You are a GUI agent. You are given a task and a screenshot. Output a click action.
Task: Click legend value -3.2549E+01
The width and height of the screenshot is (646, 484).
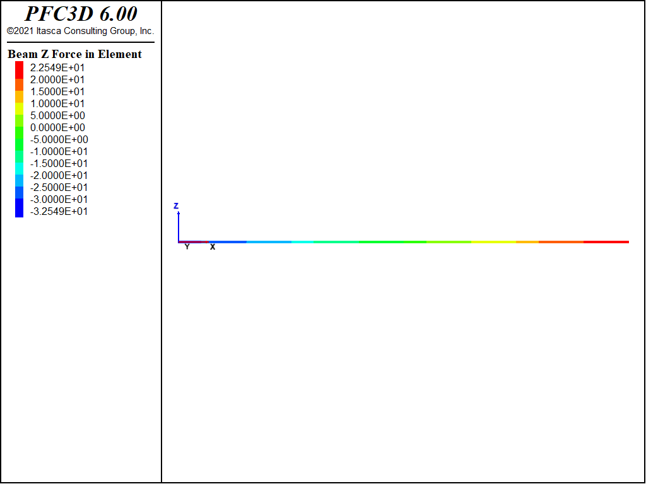(x=59, y=211)
